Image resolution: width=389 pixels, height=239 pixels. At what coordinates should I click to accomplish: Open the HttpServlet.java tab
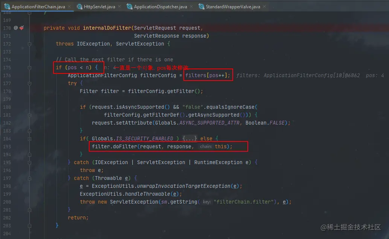tap(99, 7)
